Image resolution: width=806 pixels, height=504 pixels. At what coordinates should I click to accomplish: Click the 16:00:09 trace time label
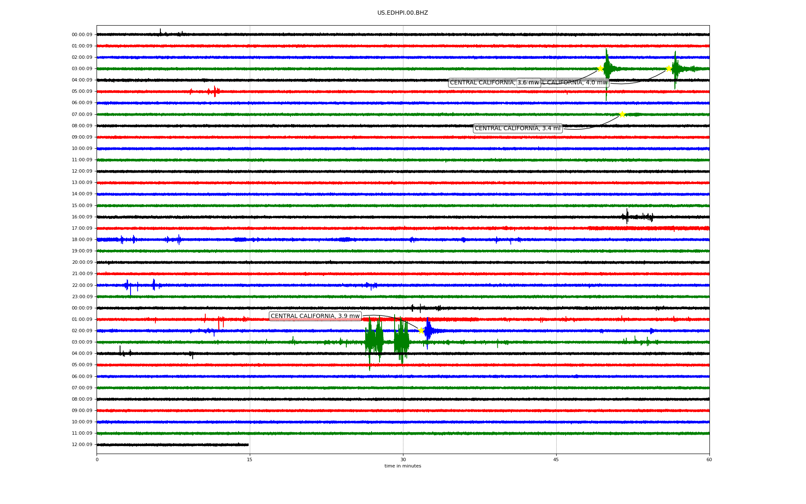(82, 217)
